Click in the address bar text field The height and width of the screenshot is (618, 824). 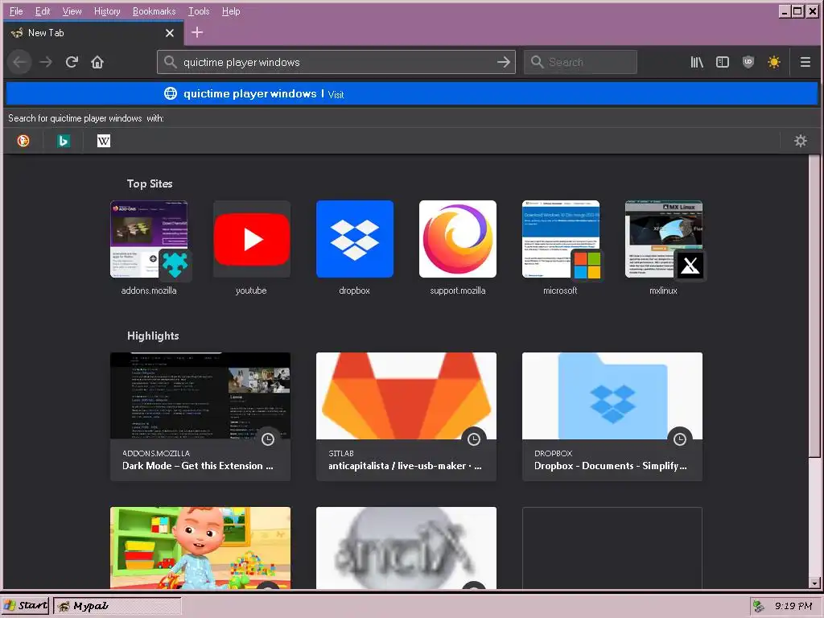336,62
